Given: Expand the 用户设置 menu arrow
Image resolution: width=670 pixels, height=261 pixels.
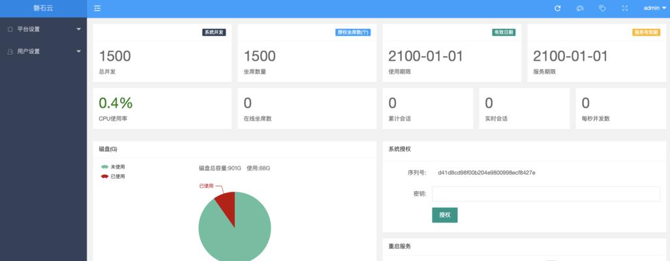Looking at the screenshot, I should click(78, 52).
